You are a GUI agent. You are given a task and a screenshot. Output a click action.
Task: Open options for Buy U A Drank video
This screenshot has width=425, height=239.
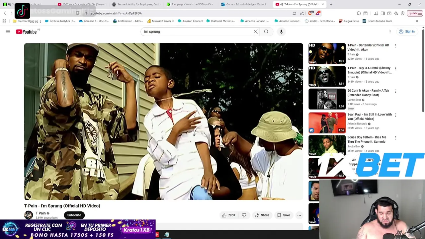tap(396, 68)
